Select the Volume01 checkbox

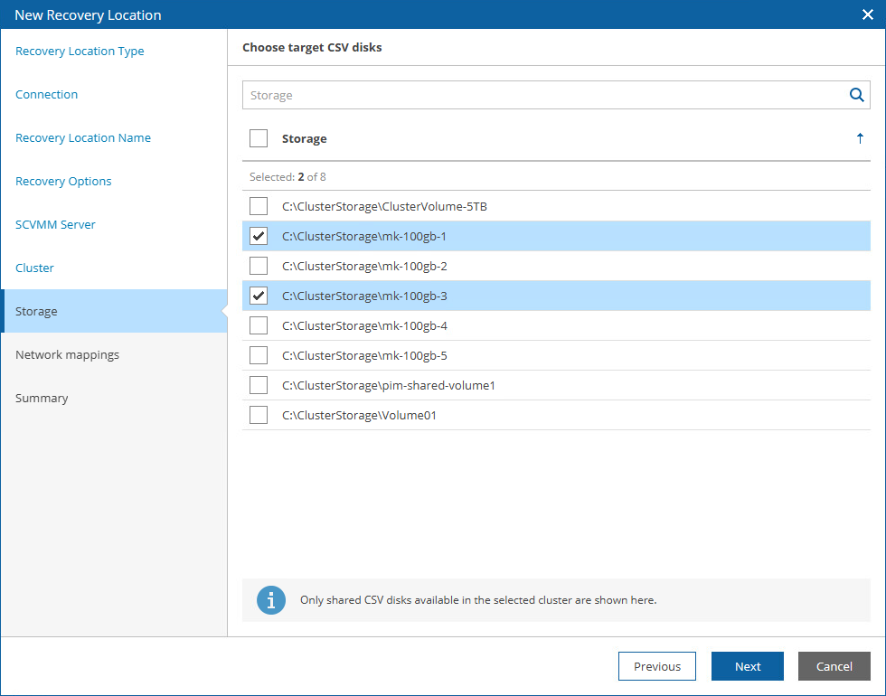click(259, 415)
